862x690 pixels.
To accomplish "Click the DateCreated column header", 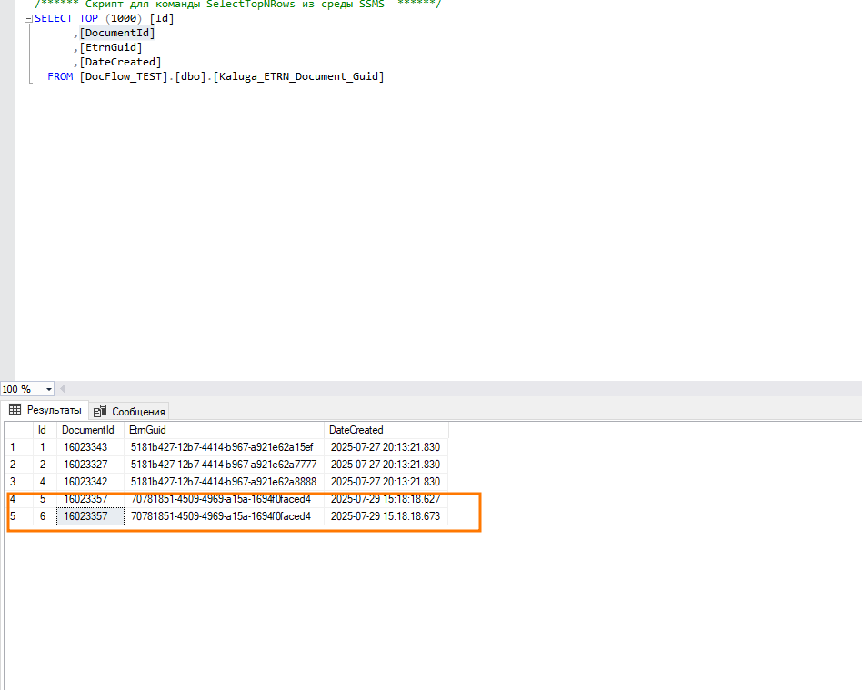I will point(386,430).
